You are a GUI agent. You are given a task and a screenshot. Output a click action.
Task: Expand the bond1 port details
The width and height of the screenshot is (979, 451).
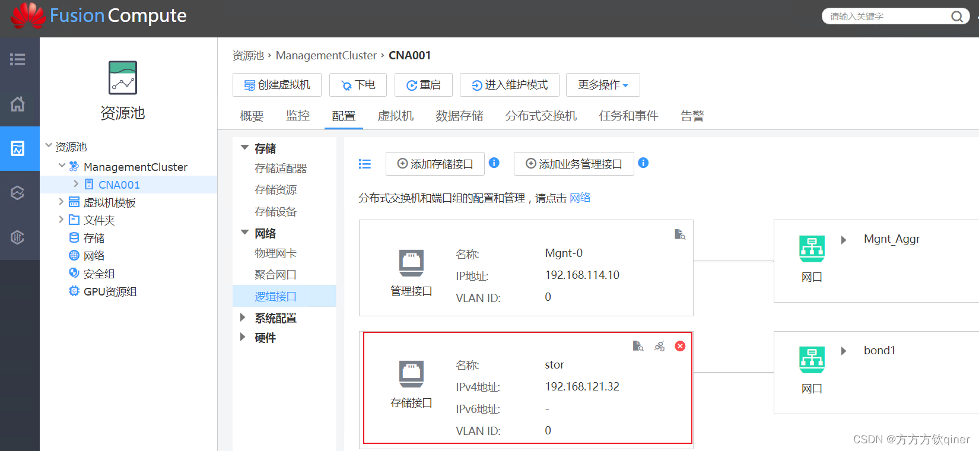pos(844,351)
